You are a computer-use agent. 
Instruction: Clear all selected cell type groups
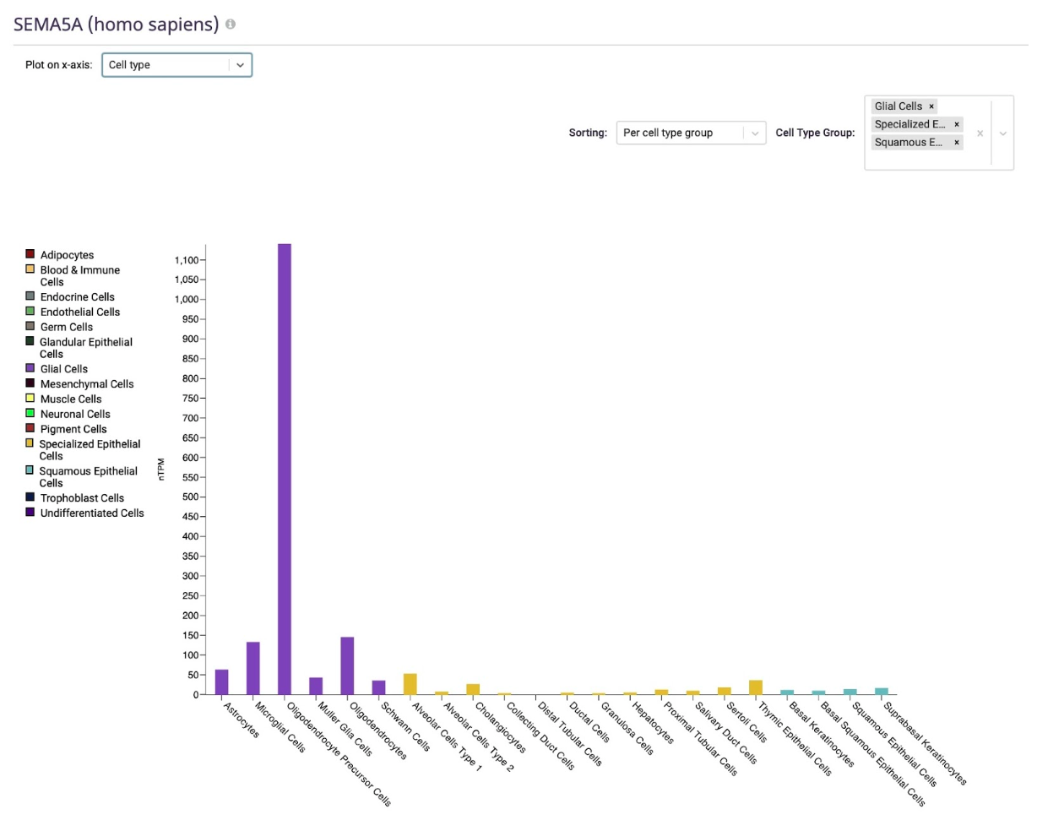pyautogui.click(x=980, y=133)
